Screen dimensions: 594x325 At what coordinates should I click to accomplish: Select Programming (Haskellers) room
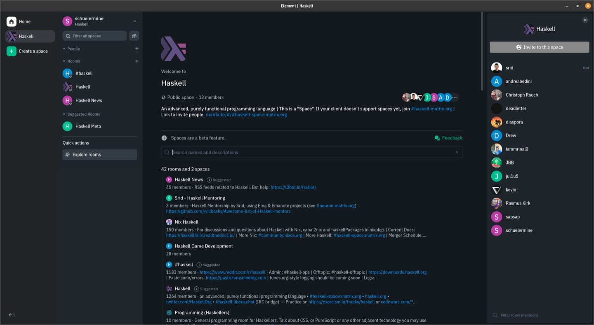pyautogui.click(x=202, y=313)
